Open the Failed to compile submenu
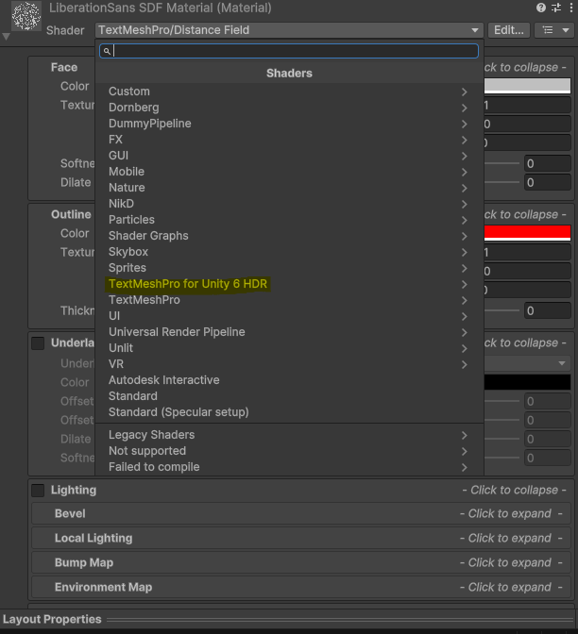Image resolution: width=578 pixels, height=634 pixels. (289, 467)
